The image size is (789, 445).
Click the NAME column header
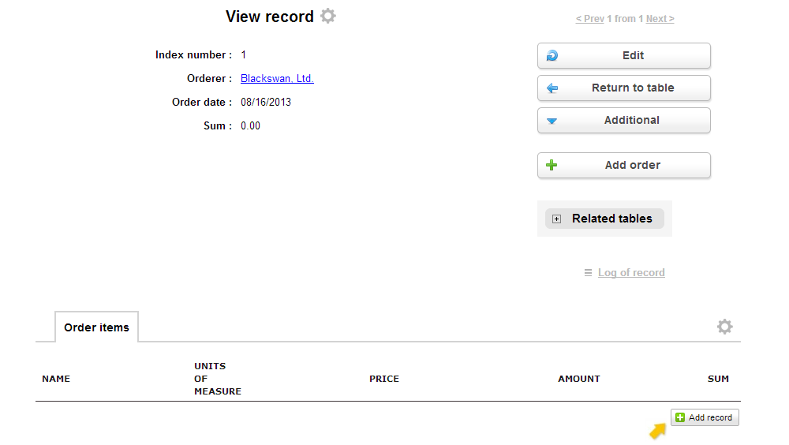pyautogui.click(x=56, y=379)
